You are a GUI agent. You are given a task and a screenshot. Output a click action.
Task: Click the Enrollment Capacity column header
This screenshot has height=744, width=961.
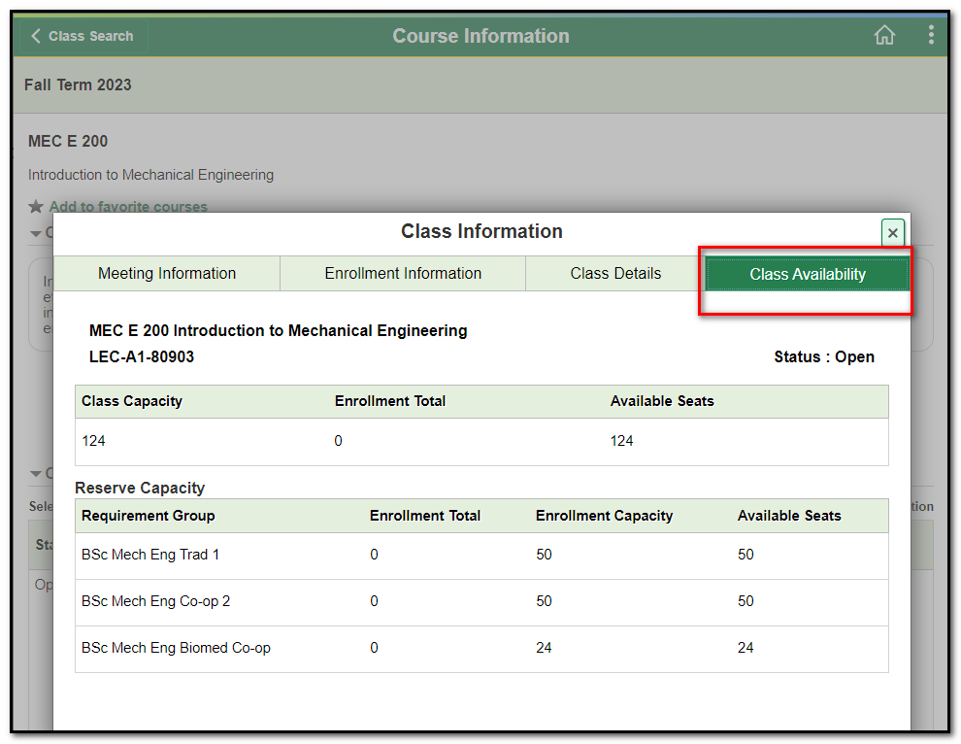[604, 516]
